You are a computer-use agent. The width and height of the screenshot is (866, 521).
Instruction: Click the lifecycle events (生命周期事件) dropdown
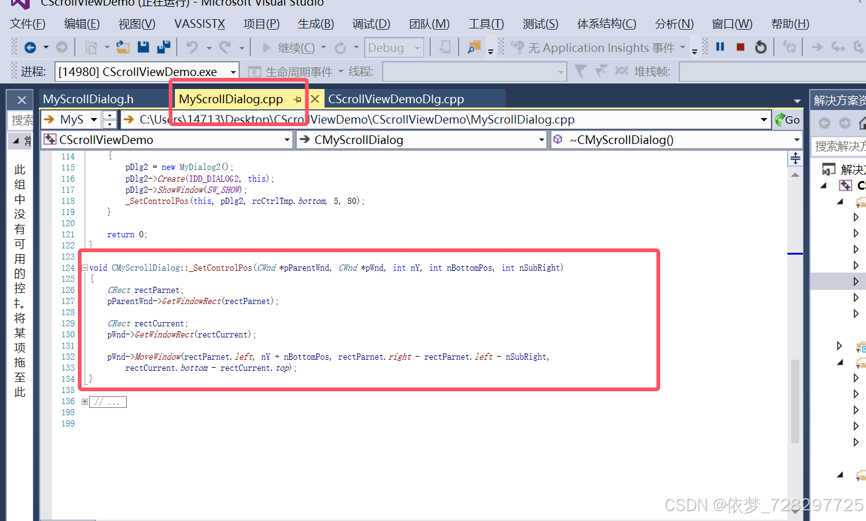pyautogui.click(x=295, y=72)
